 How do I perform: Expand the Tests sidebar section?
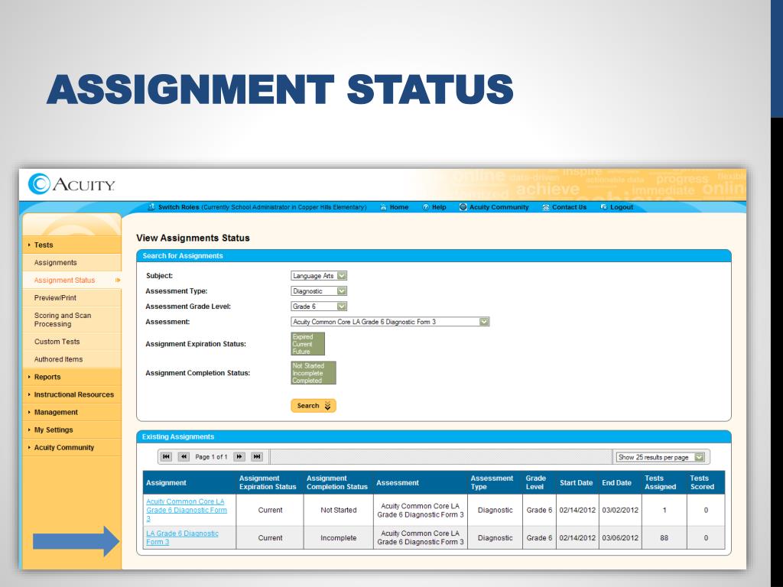72,245
